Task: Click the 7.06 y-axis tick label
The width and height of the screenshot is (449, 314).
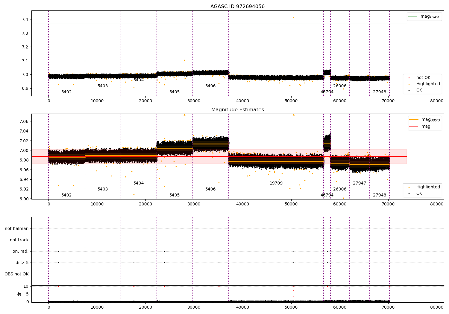Action: pyautogui.click(x=24, y=121)
